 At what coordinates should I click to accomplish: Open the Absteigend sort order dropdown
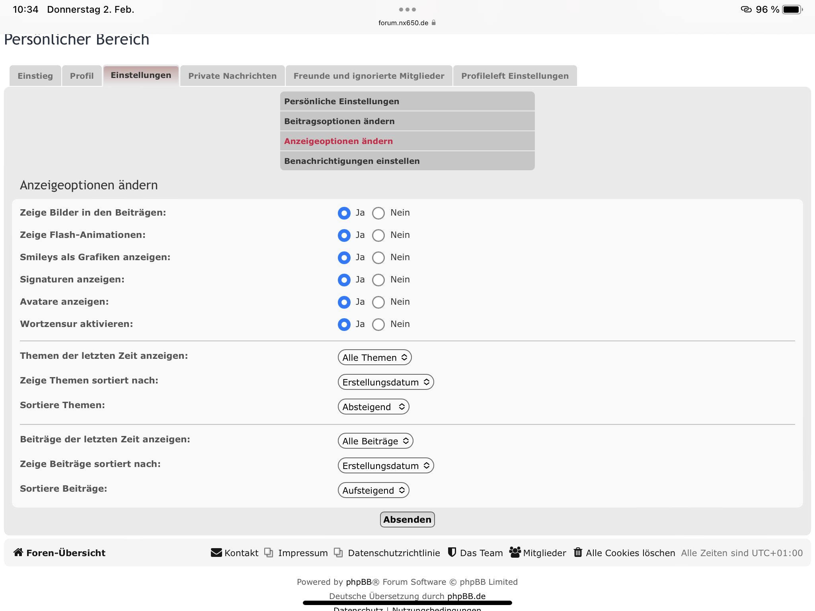(x=373, y=407)
